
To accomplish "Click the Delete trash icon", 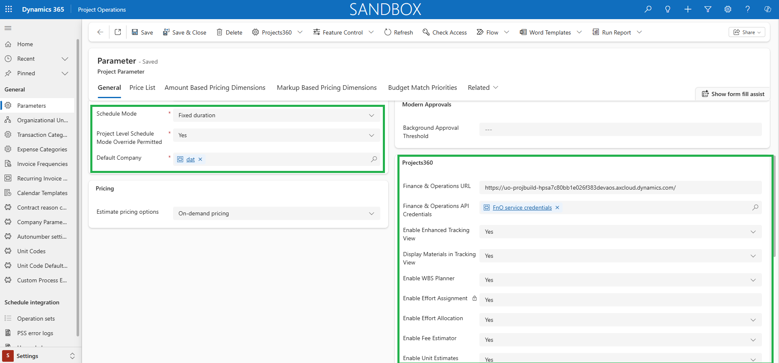I will [219, 32].
